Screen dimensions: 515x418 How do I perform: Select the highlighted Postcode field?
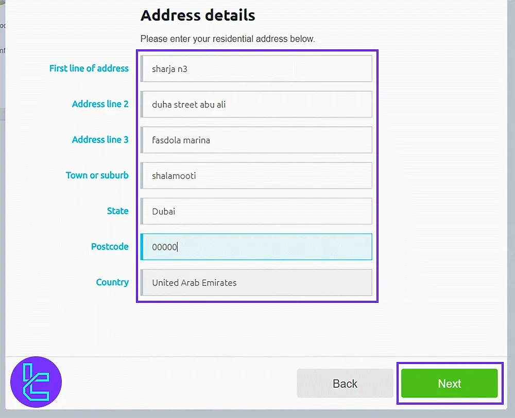click(256, 247)
